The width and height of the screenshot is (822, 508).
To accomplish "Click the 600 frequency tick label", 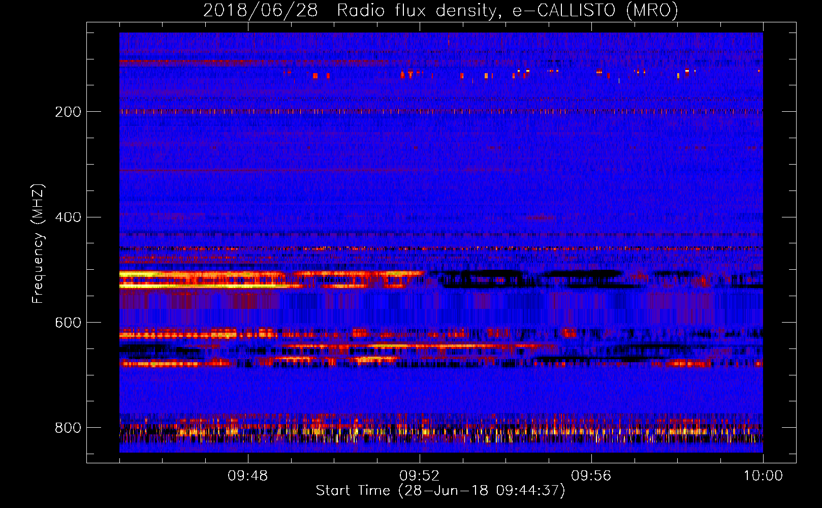I will pyautogui.click(x=68, y=323).
